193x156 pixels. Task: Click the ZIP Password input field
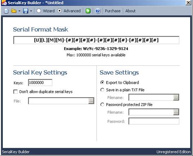[x=154, y=121]
